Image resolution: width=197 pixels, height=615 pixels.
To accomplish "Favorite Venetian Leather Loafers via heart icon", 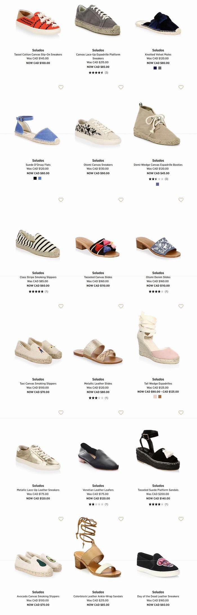I will [121, 413].
